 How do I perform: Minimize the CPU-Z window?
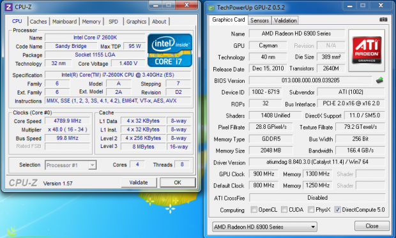[x=155, y=5]
